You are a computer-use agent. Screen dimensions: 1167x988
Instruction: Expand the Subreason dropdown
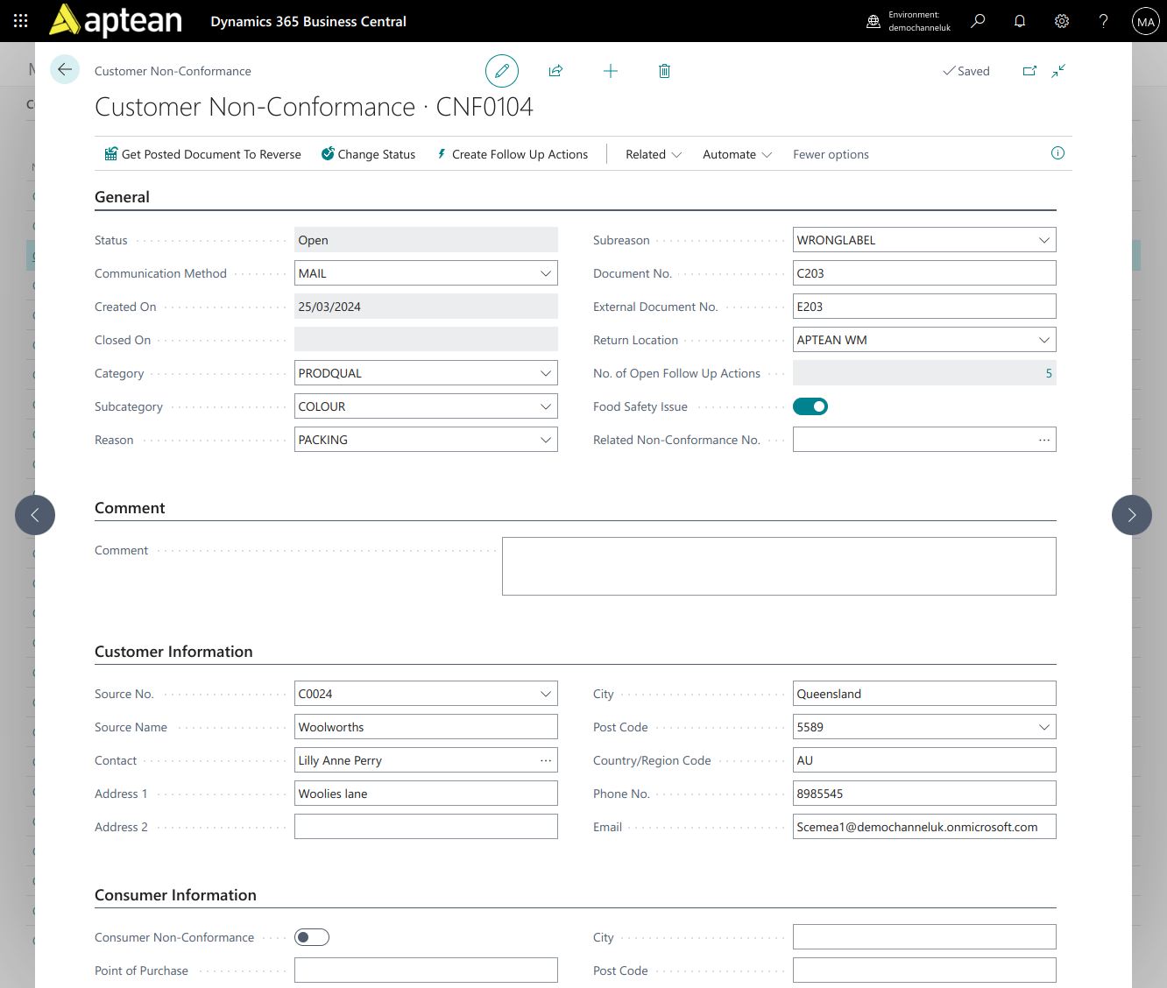pyautogui.click(x=1044, y=240)
